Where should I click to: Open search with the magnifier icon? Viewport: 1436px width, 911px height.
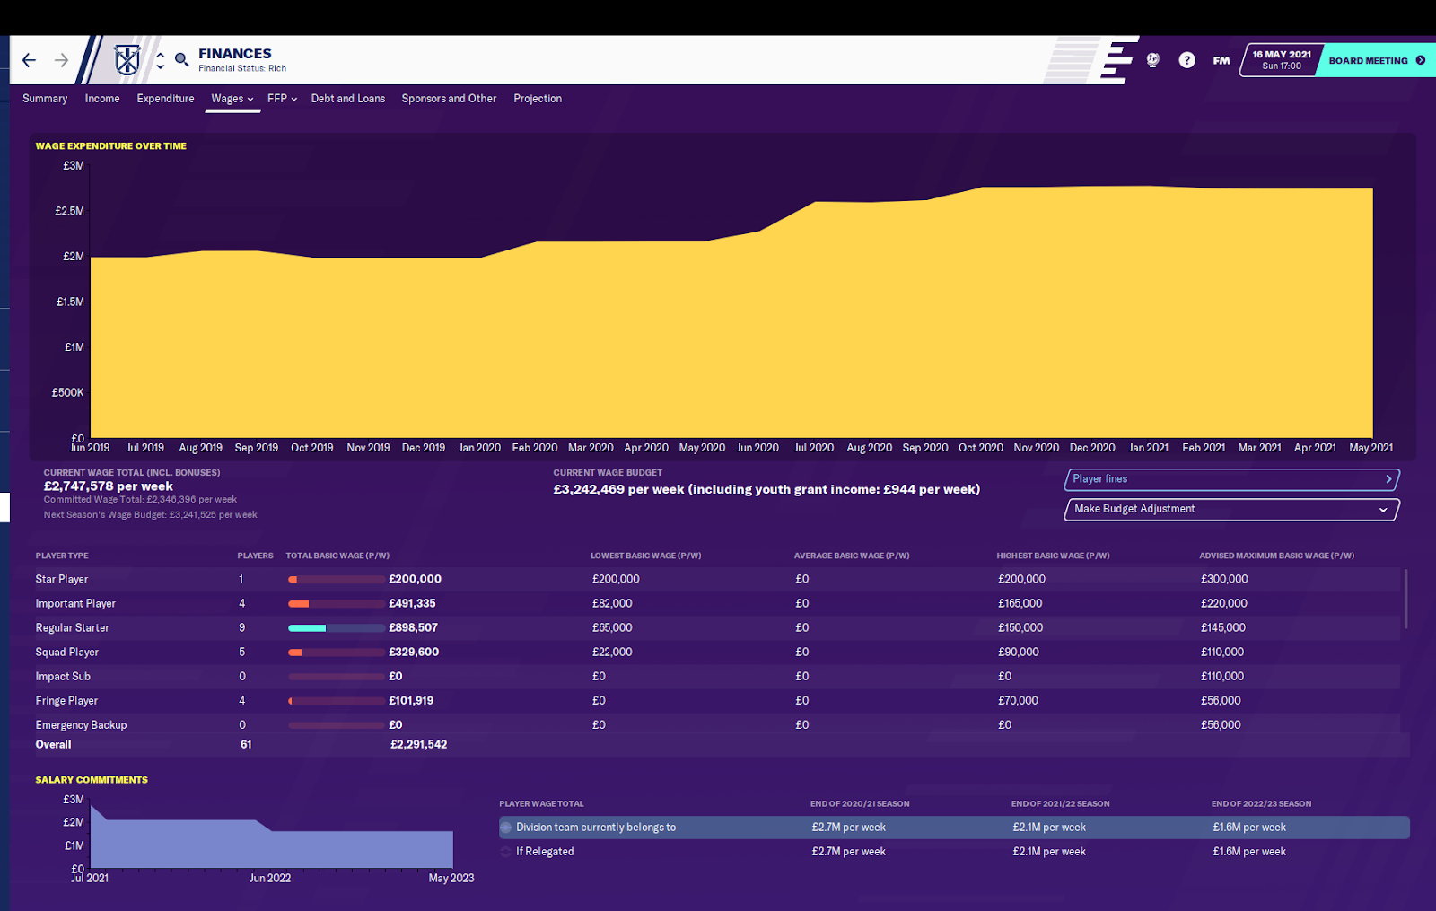181,60
